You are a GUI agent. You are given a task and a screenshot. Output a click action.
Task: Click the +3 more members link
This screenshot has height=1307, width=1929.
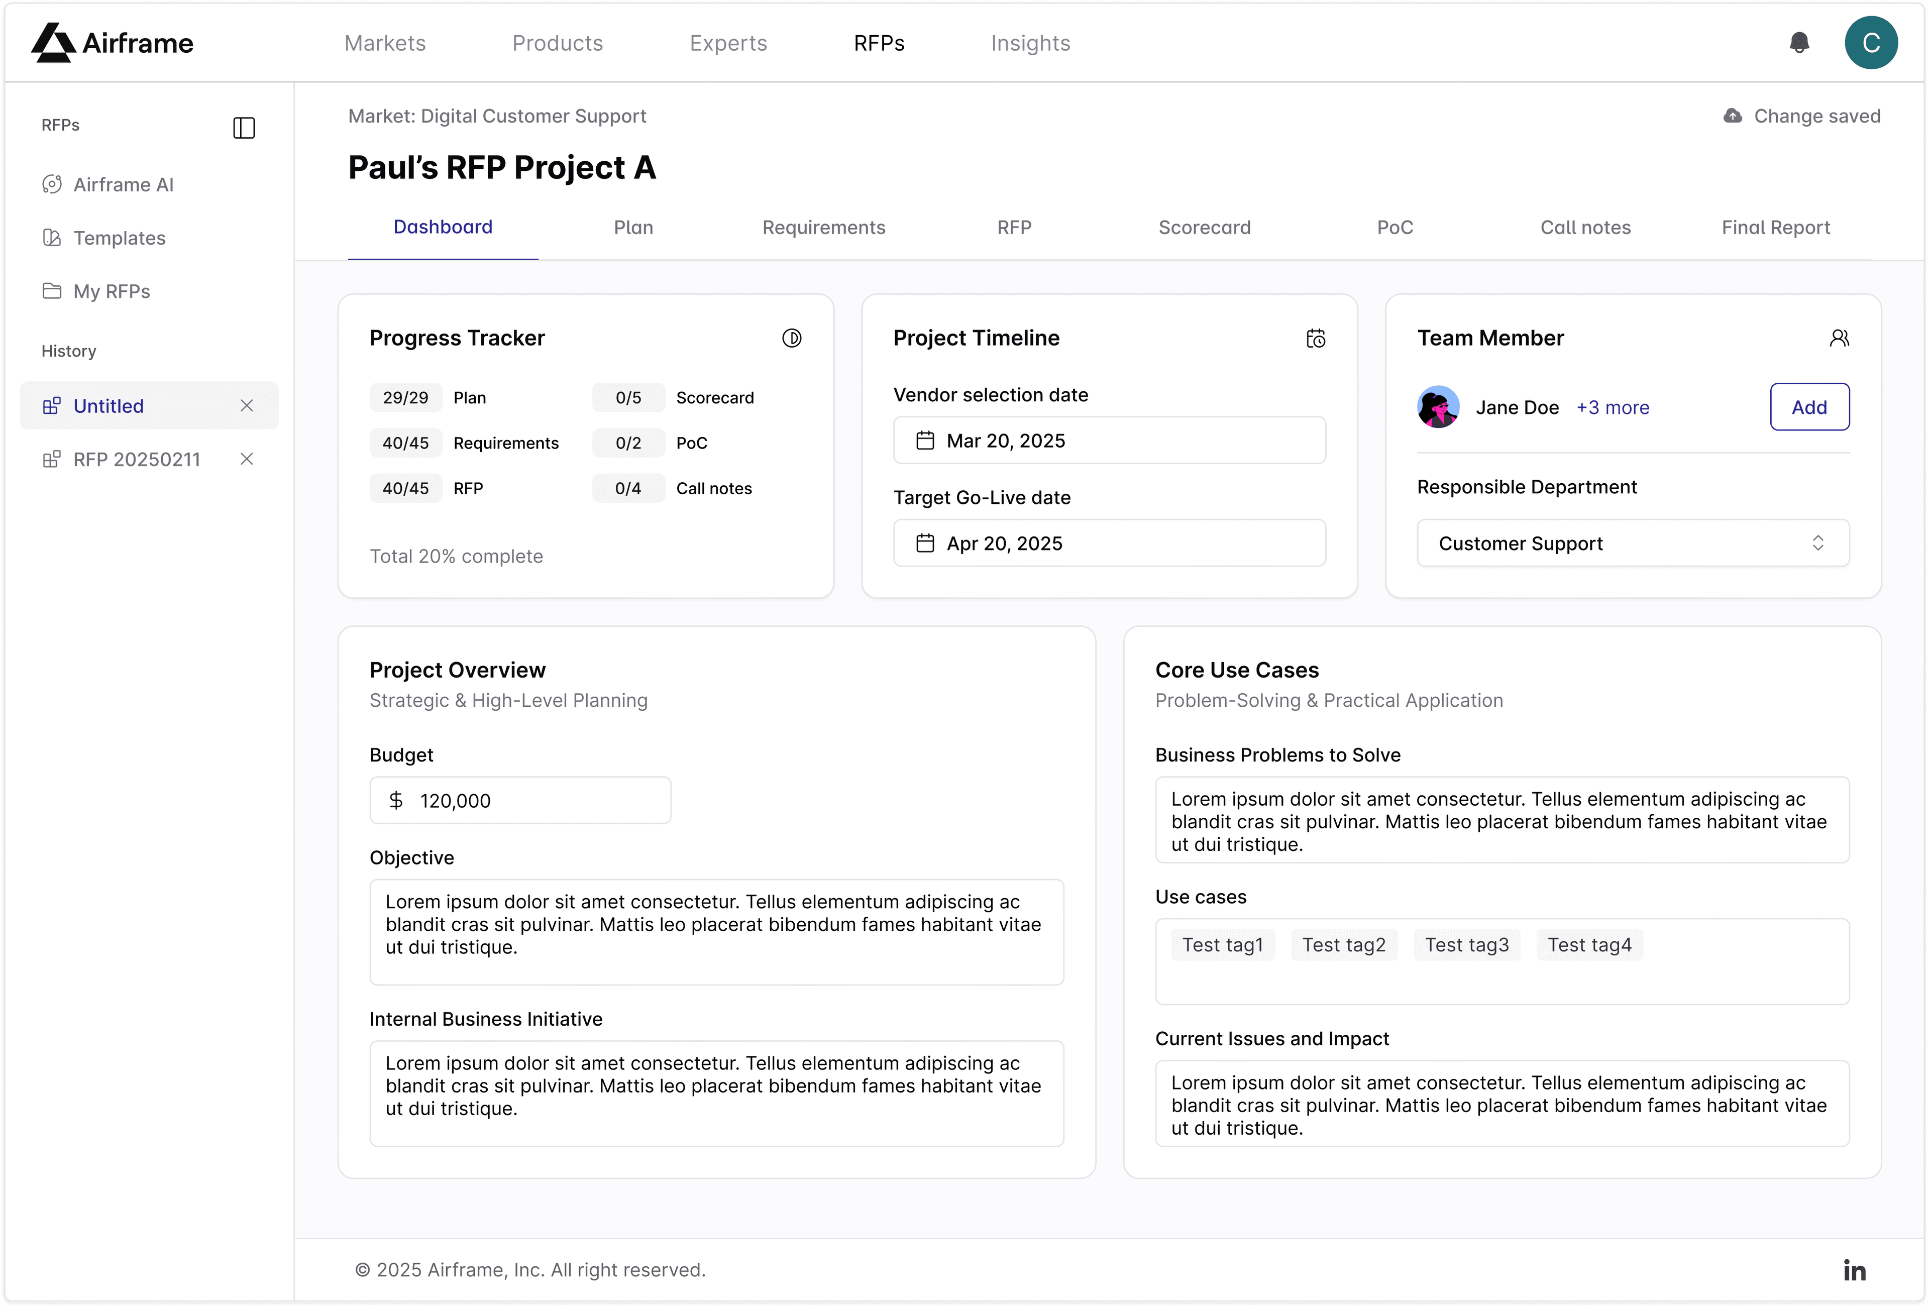pos(1613,407)
